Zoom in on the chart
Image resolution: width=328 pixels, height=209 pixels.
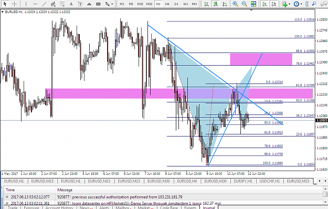click(x=235, y=4)
